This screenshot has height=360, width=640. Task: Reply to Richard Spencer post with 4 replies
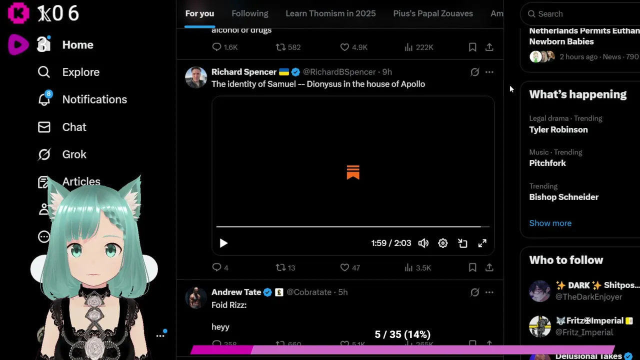[x=220, y=267]
